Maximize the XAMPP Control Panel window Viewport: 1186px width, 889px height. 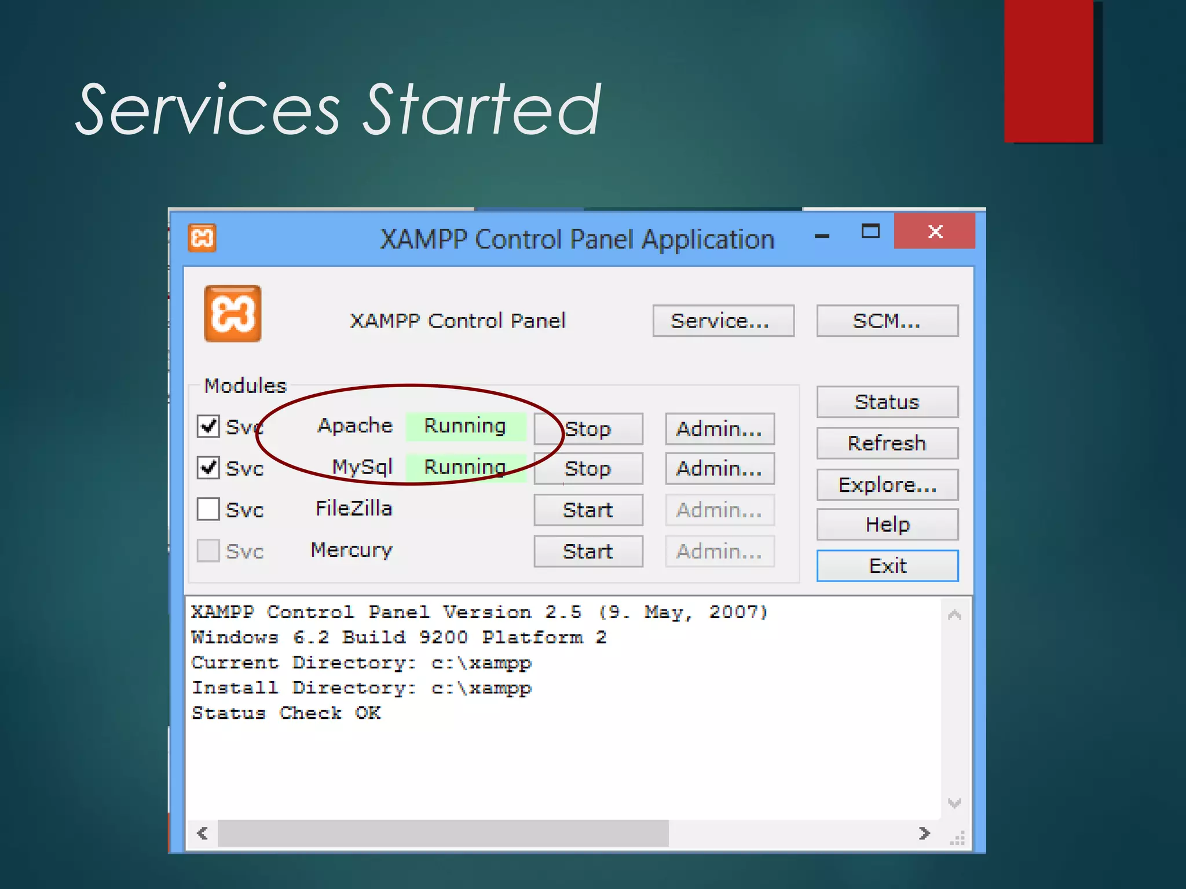870,232
